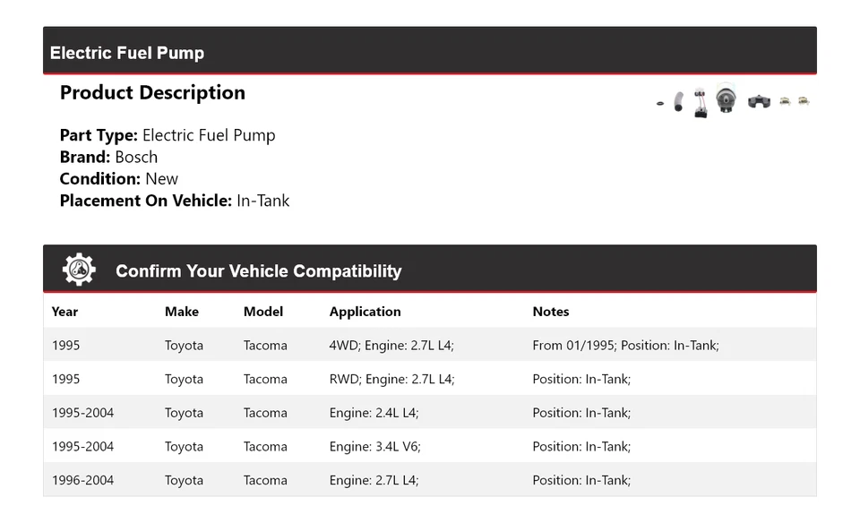
Task: Click the Electric Fuel Pump header bar title
Action: pos(127,53)
